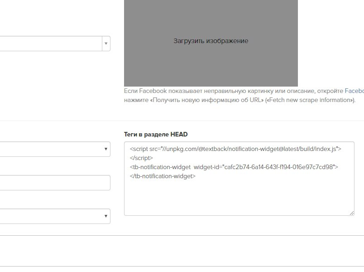364x272 pixels.
Task: Click the closing '</tb-notification-widget>' line
Action: [163, 176]
